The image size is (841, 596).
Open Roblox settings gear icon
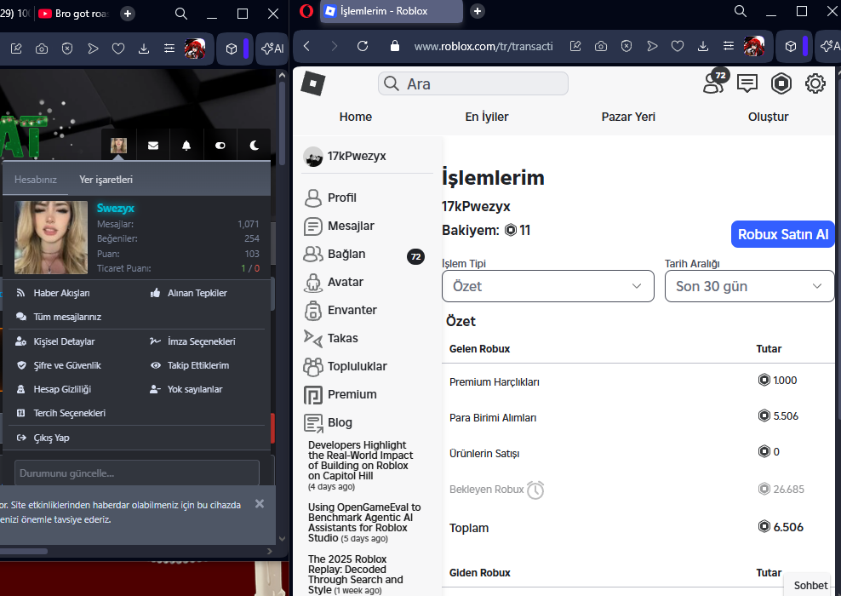(815, 83)
